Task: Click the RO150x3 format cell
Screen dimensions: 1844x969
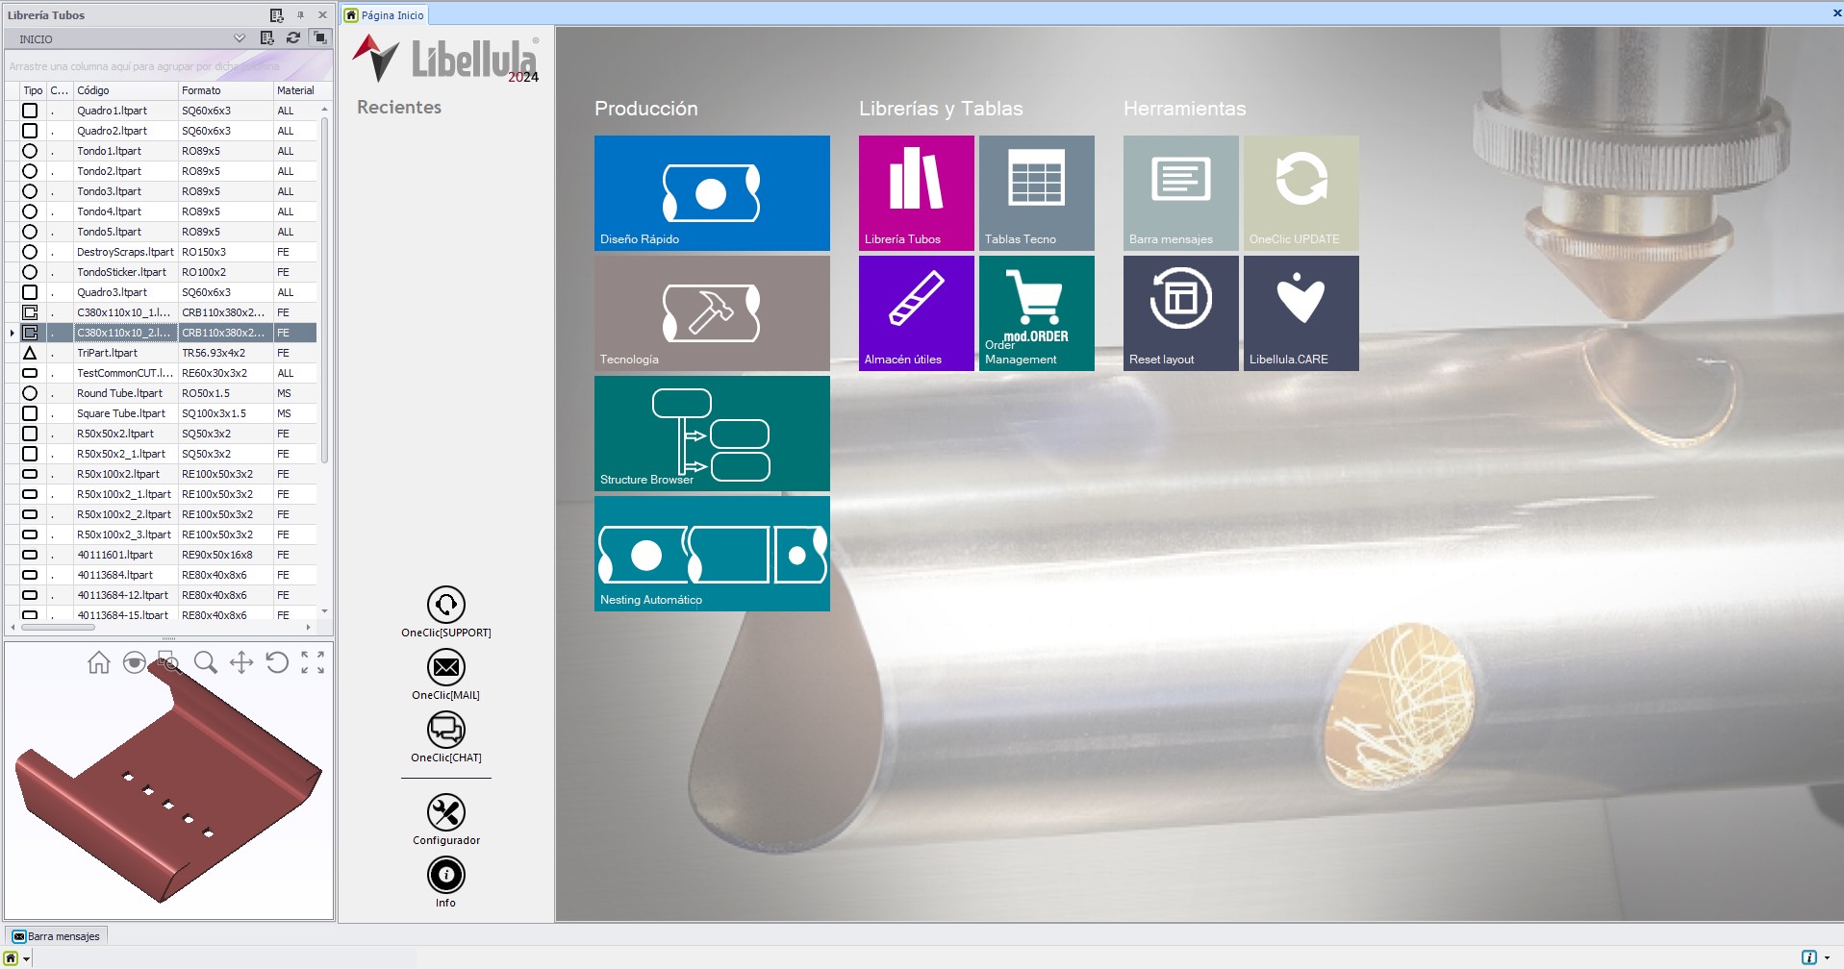Action: pos(226,252)
